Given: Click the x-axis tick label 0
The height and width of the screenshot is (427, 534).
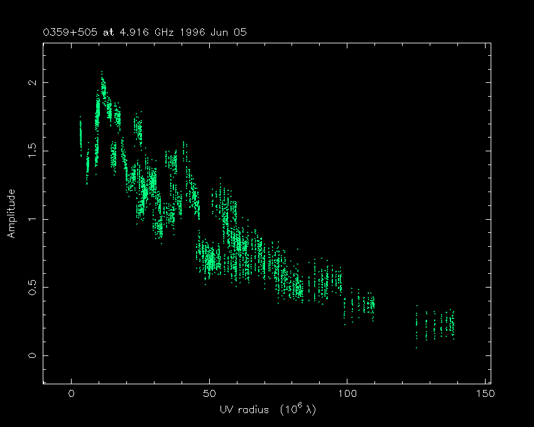Looking at the screenshot, I should [72, 394].
